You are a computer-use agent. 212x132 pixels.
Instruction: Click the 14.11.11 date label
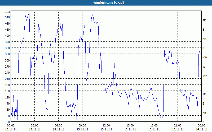click(x=201, y=129)
